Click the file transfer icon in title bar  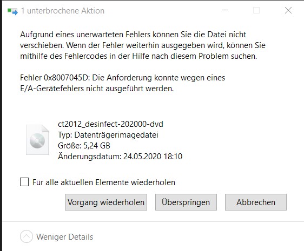[x=12, y=11]
